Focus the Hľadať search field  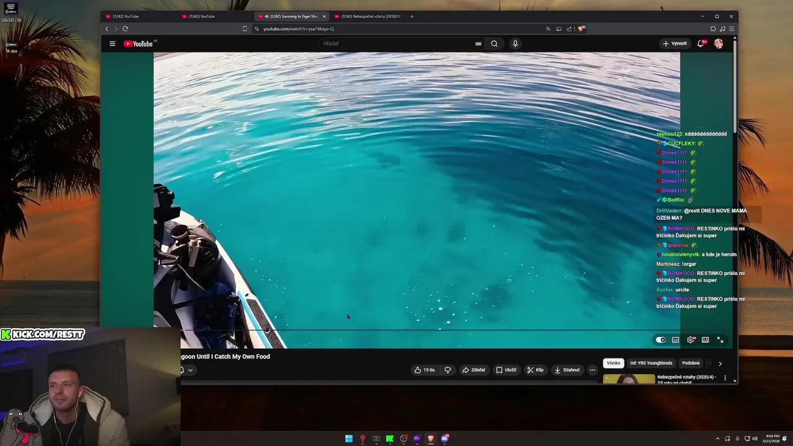396,43
